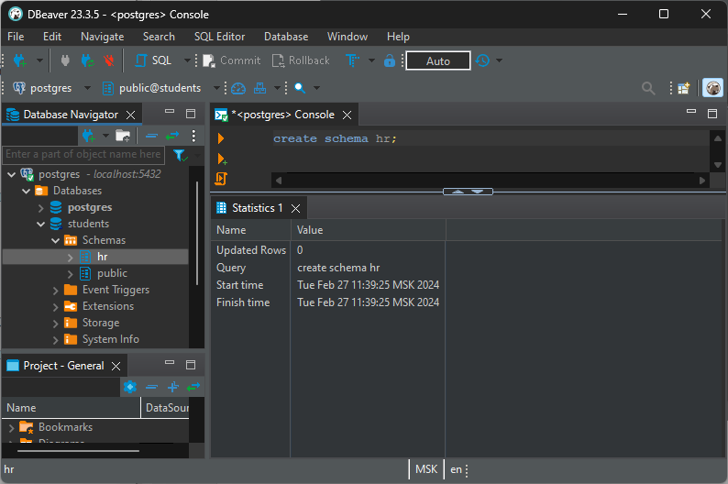Open perspective icon with star
This screenshot has height=484, width=728.
(x=684, y=88)
